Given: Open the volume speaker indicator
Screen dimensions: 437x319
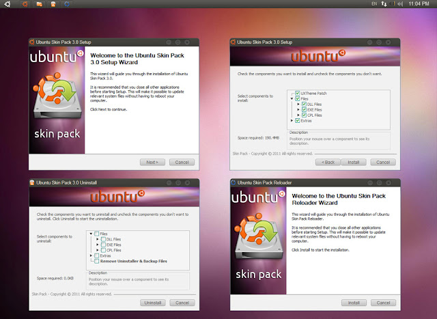Looking at the screenshot, I should tap(400, 4).
